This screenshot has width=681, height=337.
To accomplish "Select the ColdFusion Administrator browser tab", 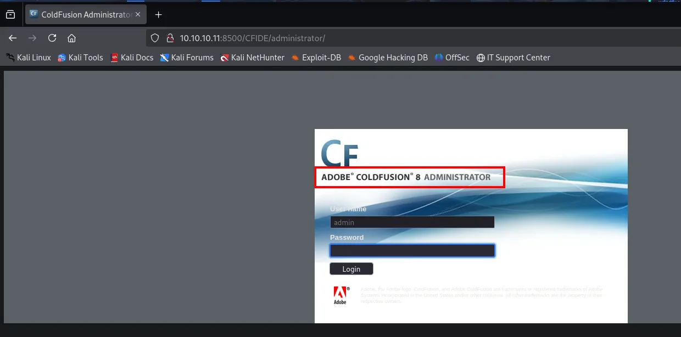I will (x=85, y=15).
